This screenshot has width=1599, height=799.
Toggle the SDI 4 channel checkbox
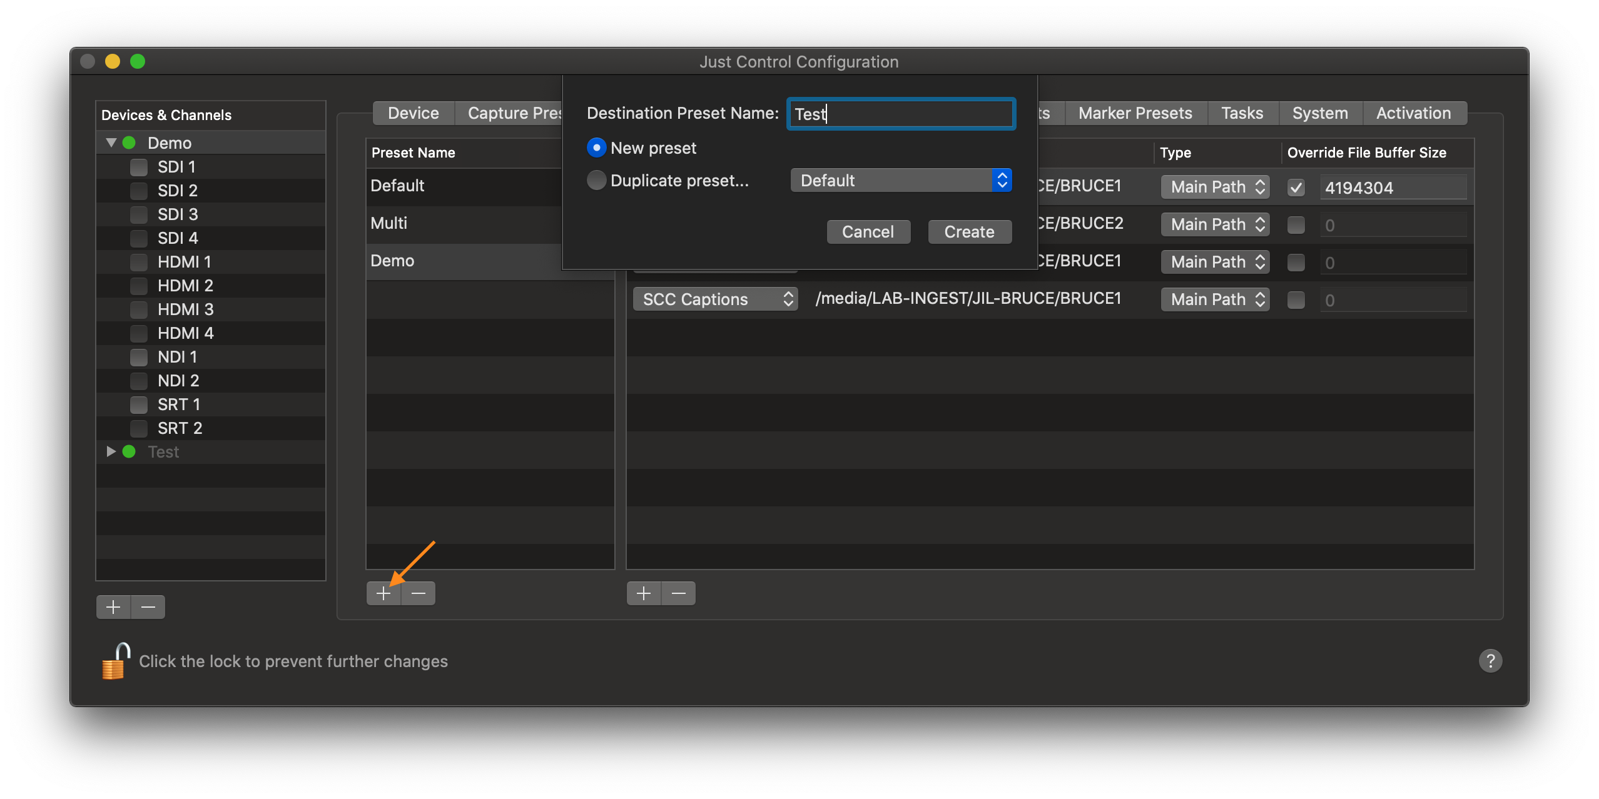139,238
